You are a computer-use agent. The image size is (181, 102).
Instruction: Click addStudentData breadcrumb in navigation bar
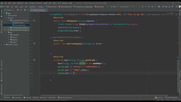click(65, 7)
